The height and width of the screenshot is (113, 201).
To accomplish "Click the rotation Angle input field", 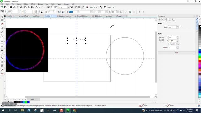I will [172, 27].
